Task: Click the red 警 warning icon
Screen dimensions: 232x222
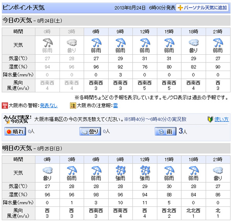Action: click(5, 105)
